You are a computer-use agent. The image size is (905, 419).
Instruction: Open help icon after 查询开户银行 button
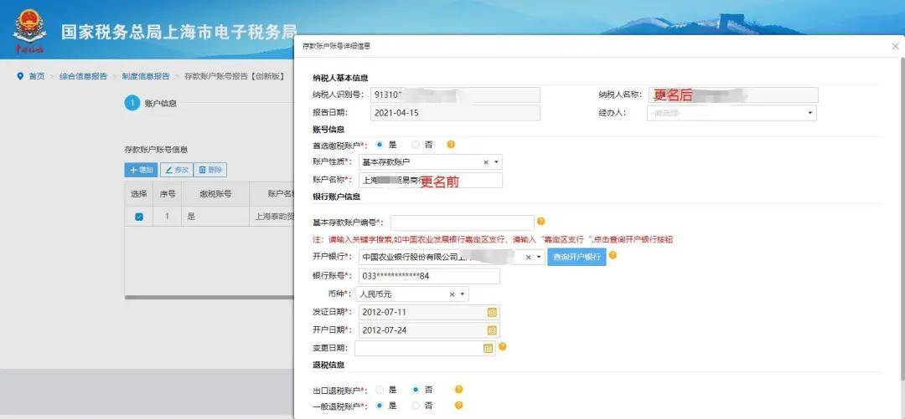[613, 255]
